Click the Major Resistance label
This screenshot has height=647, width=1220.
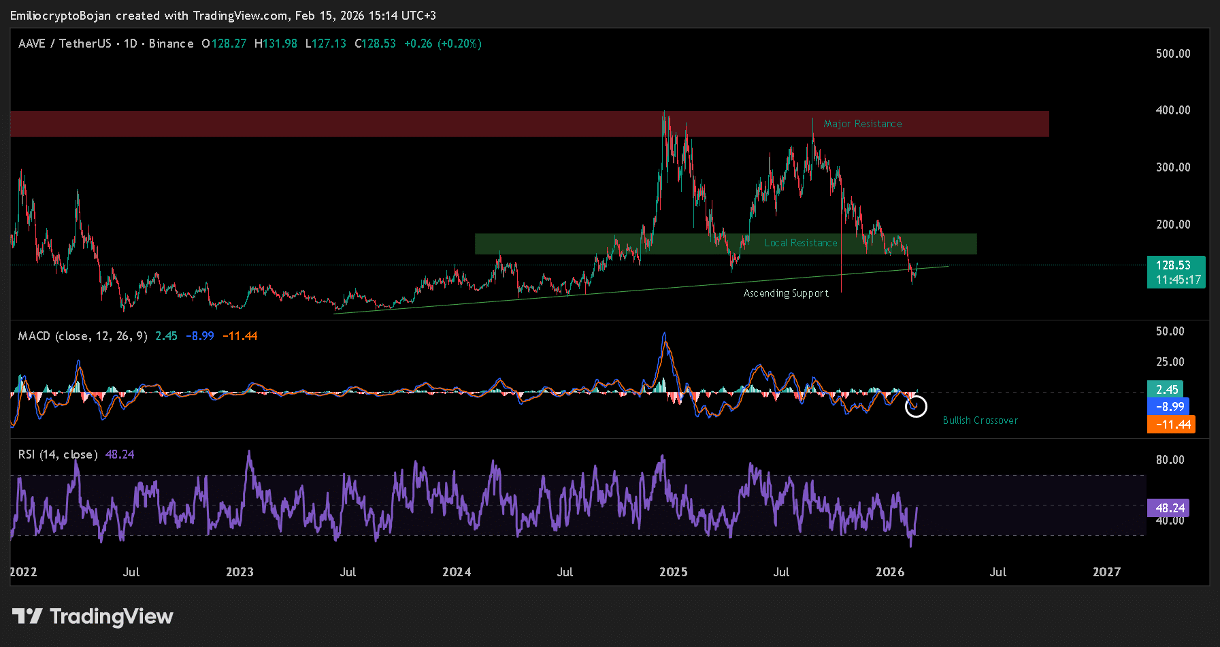pos(863,124)
